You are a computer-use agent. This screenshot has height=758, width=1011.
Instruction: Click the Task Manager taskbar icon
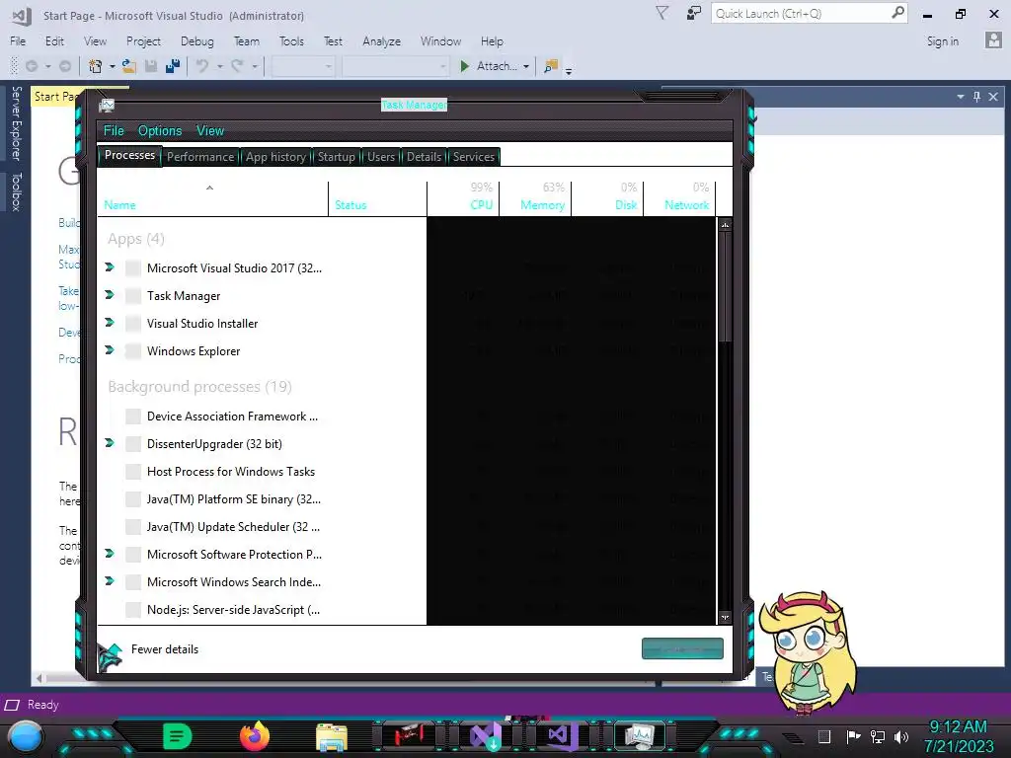[640, 736]
